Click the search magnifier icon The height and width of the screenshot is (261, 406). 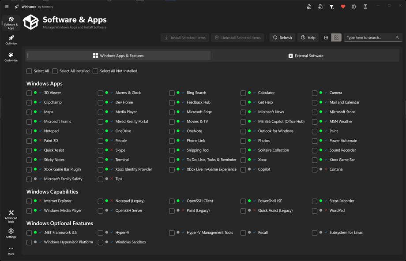(x=397, y=37)
